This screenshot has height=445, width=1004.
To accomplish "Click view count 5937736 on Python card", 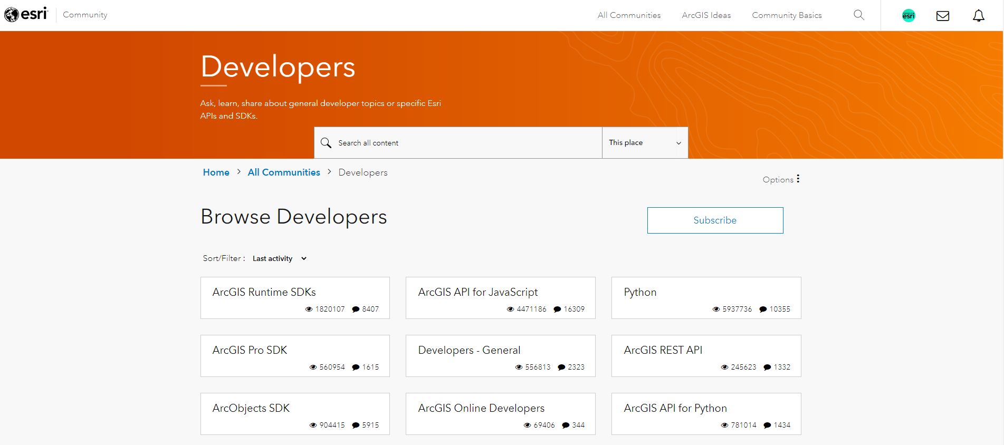I will [737, 309].
